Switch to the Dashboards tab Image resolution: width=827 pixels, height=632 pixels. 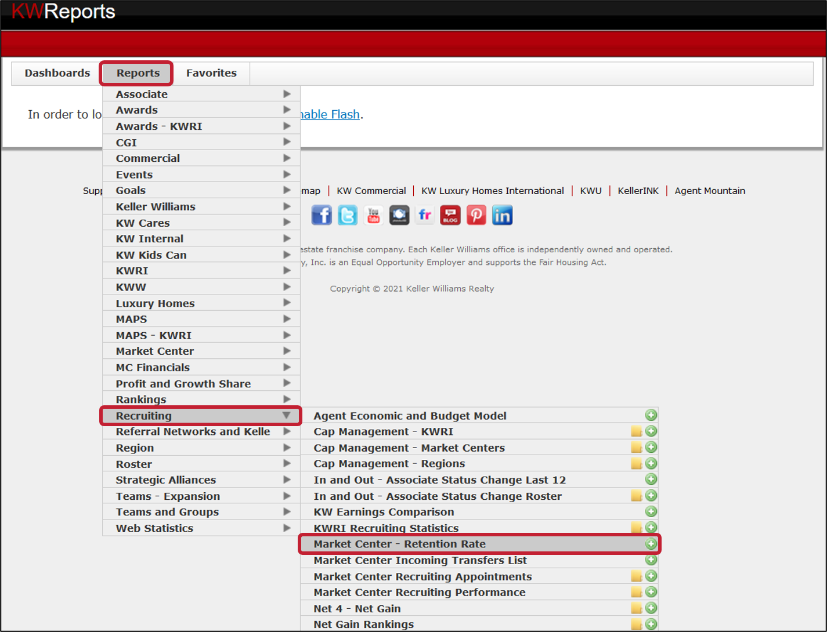coord(57,73)
